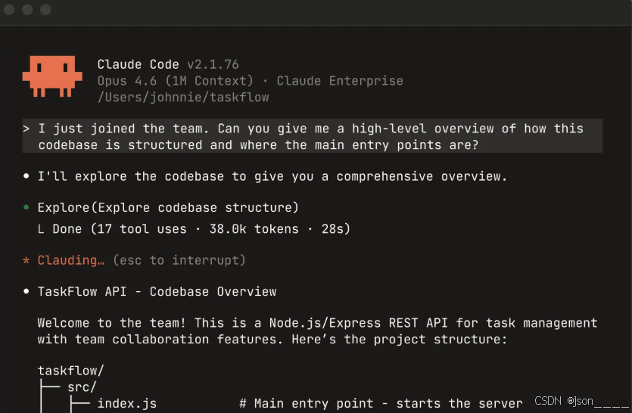
Task: Expand the Done 17 tool uses result line
Action: click(194, 229)
